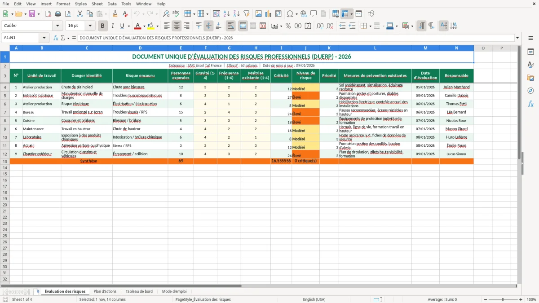539x303 pixels.
Task: Open the Data menu
Action: (x=112, y=4)
